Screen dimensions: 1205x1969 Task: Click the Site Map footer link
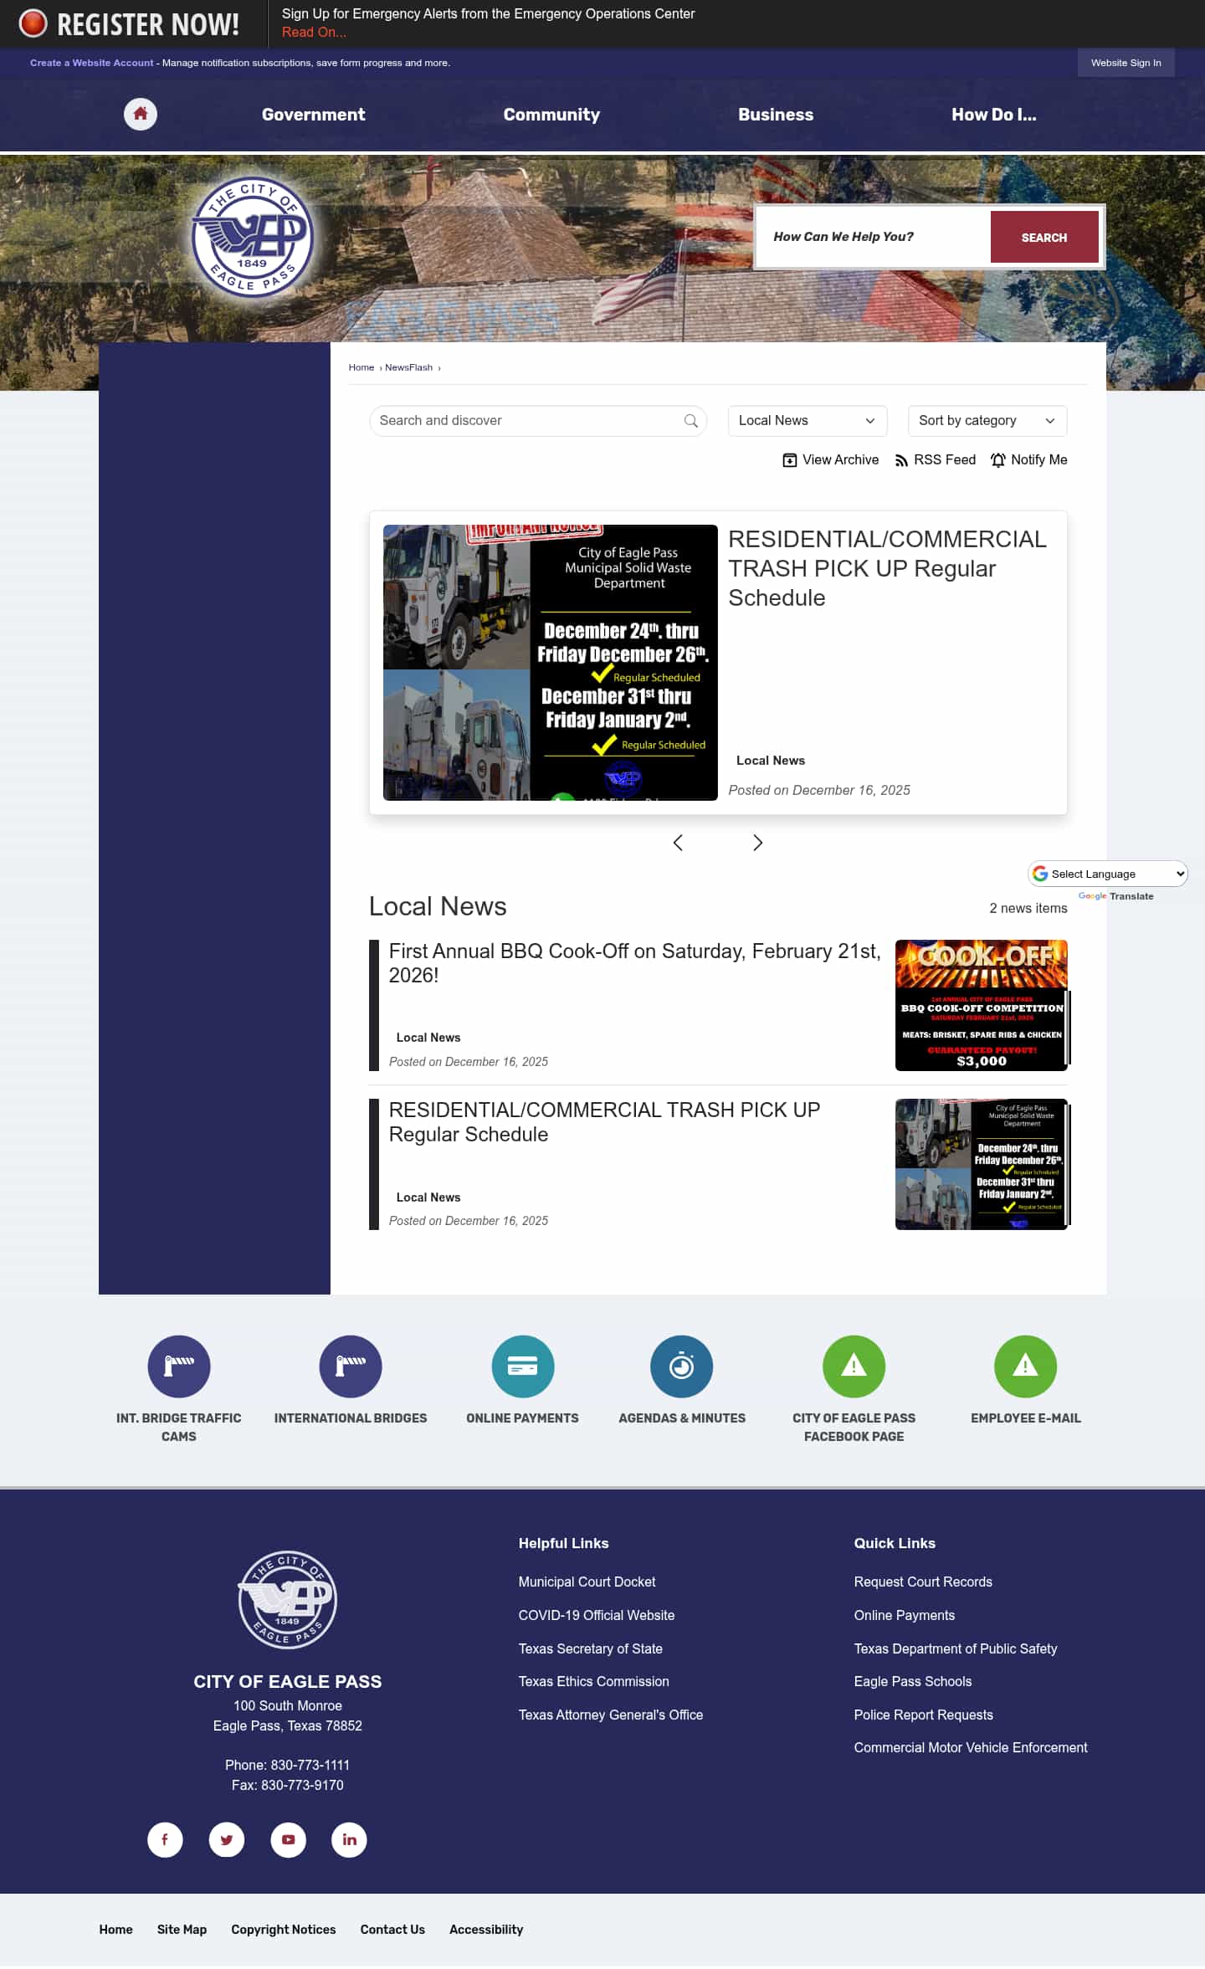182,1929
